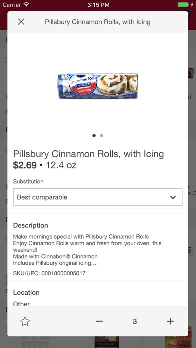Open the Best comparable substitution dropdown
This screenshot has width=196, height=348.
click(x=98, y=197)
